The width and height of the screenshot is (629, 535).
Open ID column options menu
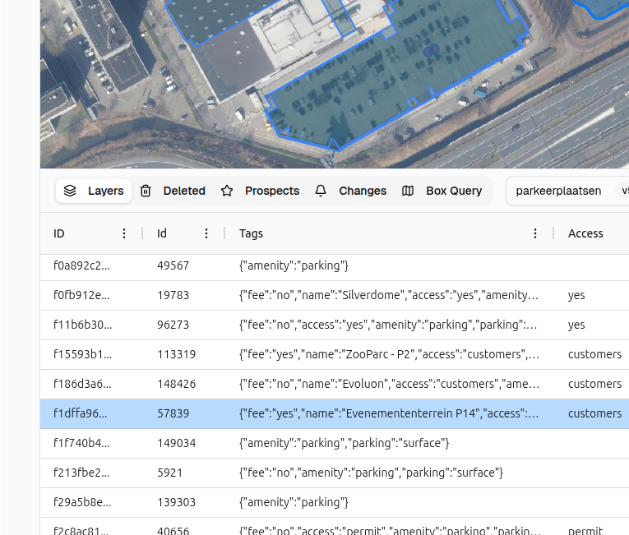[124, 233]
